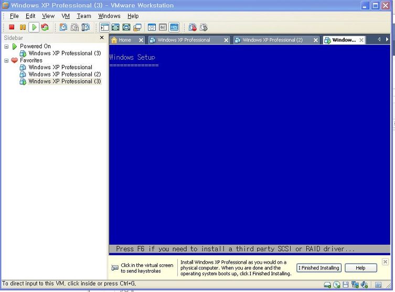The image size is (395, 292).
Task: Click the replay recording toolbar icon
Action: tap(204, 27)
